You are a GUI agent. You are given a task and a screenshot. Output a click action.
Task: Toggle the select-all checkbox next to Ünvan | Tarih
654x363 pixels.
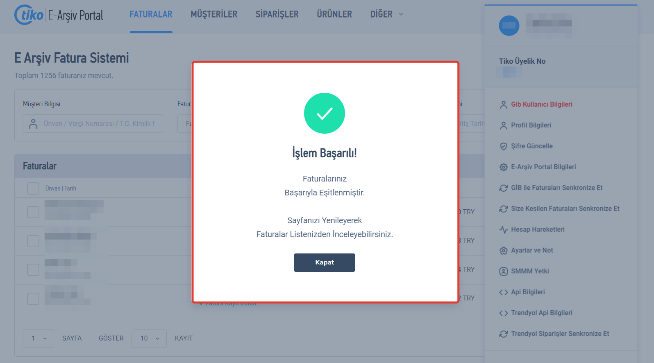coord(33,188)
